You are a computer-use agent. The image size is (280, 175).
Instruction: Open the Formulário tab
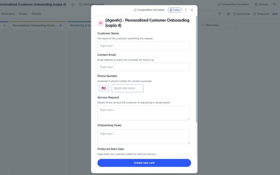click(x=8, y=13)
